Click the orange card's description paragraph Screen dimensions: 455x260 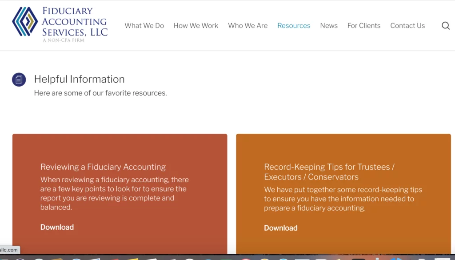(x=343, y=199)
